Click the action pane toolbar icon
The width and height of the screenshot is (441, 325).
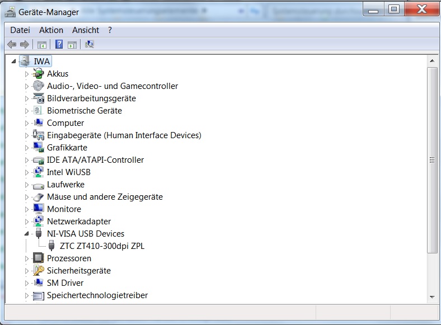tap(72, 44)
